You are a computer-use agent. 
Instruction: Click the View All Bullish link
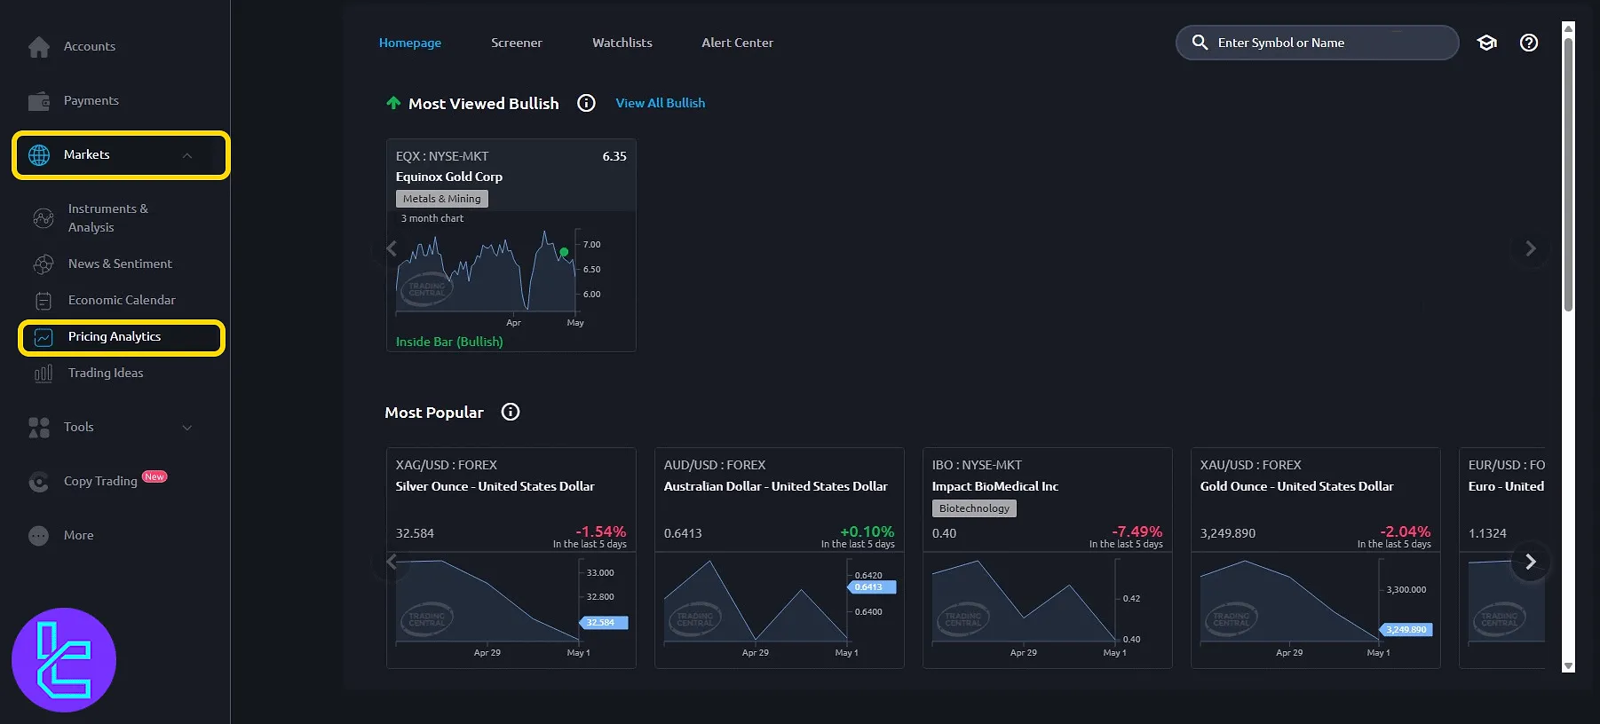click(x=661, y=103)
